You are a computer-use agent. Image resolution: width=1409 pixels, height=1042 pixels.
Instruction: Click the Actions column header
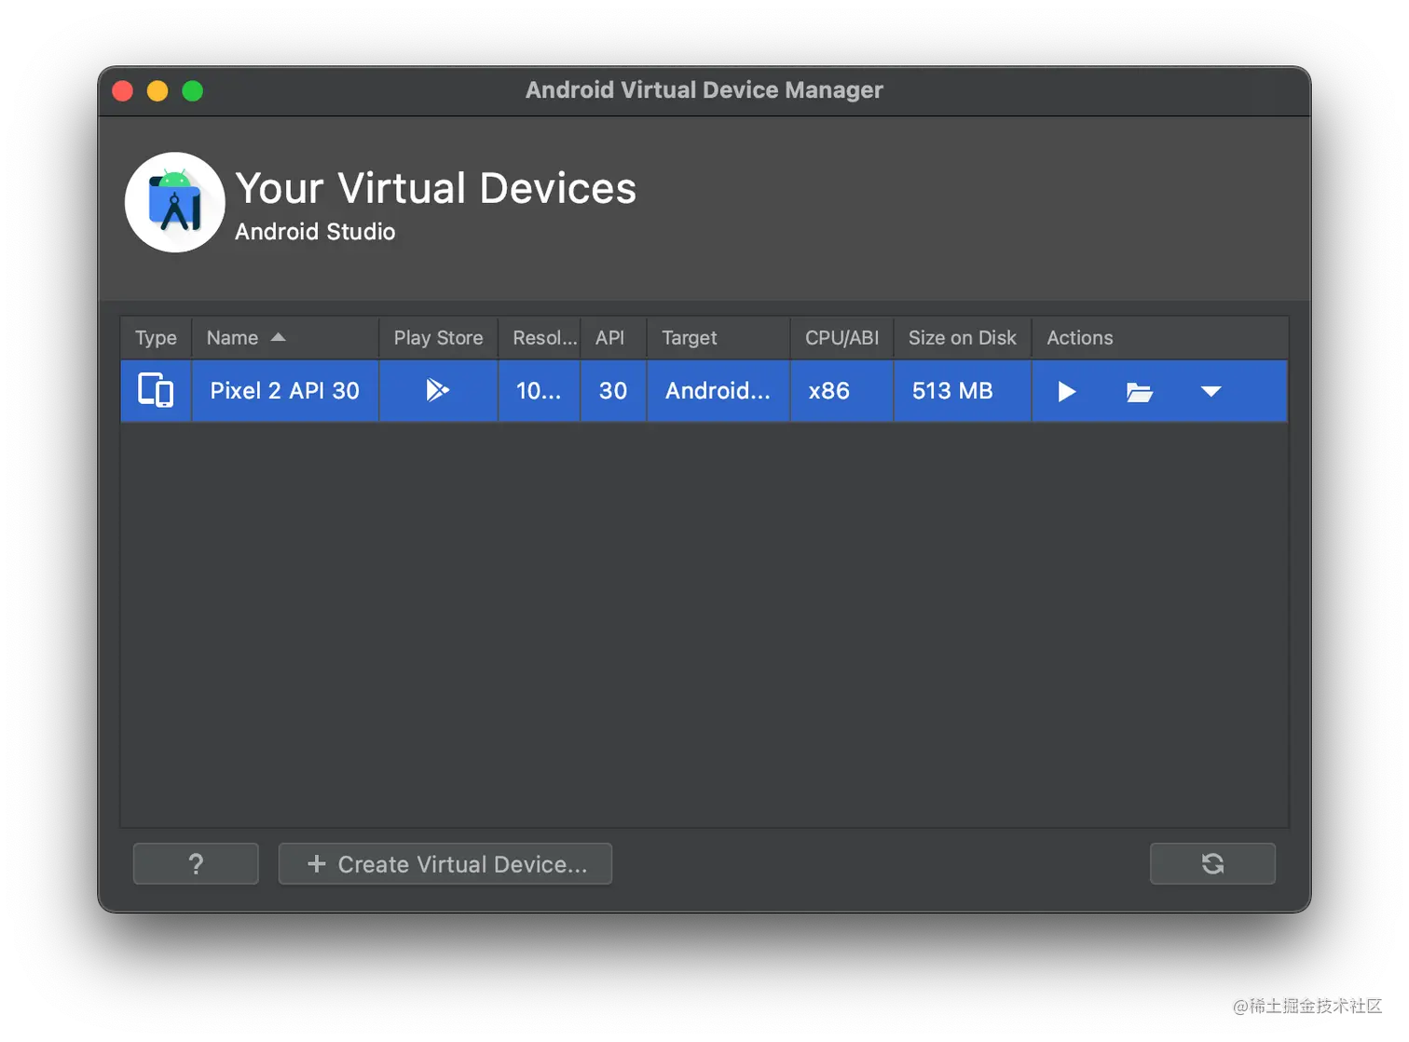pos(1160,337)
